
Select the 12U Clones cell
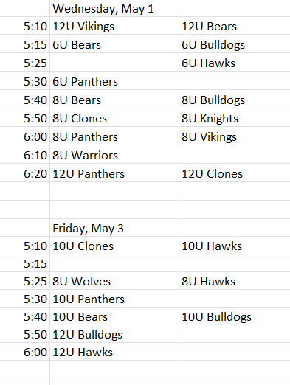[235, 173]
